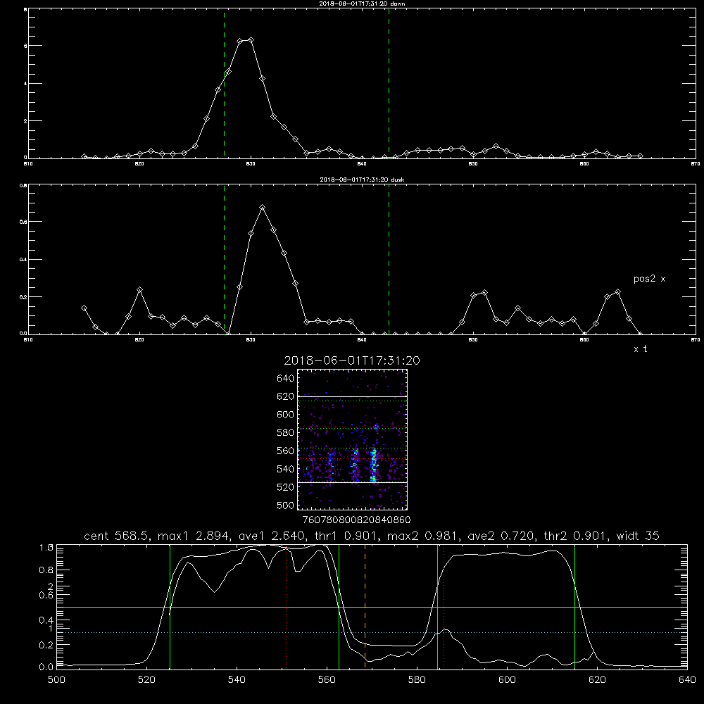The width and height of the screenshot is (704, 704).
Task: Click the 'ave1 2.640' value
Action: (x=272, y=536)
